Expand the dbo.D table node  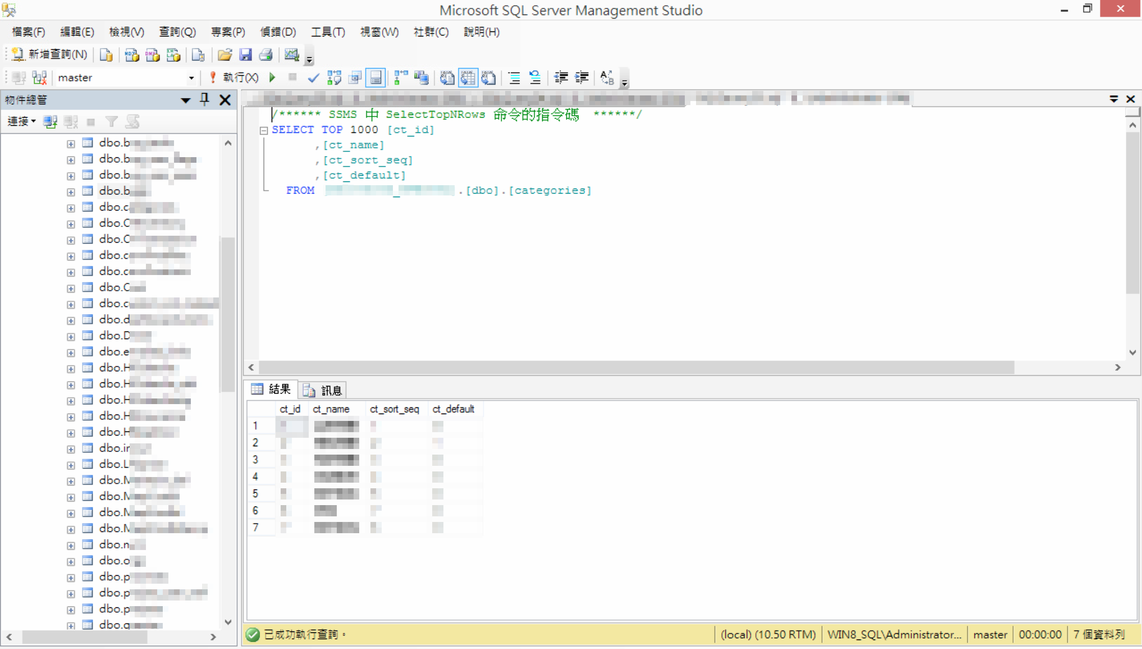[71, 337]
